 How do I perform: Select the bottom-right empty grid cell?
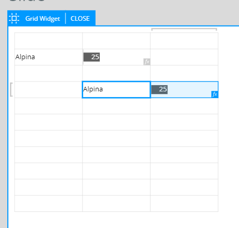184,204
